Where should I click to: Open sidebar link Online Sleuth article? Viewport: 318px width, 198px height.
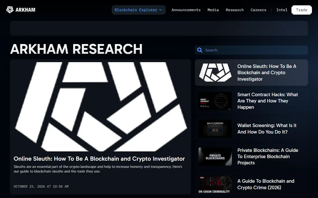(267, 73)
